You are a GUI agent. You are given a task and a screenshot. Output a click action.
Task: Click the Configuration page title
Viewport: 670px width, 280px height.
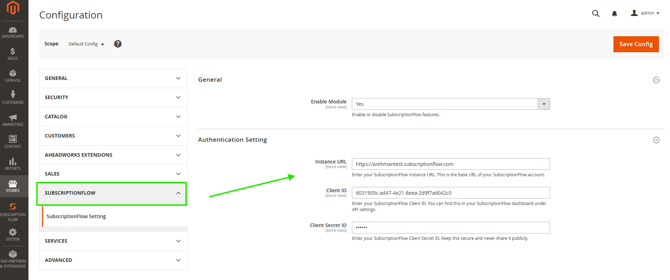pyautogui.click(x=71, y=15)
